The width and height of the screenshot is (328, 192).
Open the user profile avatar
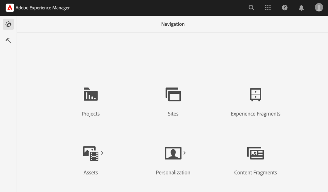(319, 7)
